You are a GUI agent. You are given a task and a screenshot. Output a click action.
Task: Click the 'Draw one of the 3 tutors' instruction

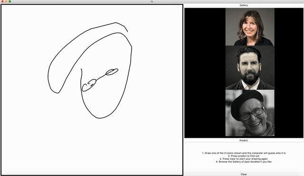pos(244,153)
